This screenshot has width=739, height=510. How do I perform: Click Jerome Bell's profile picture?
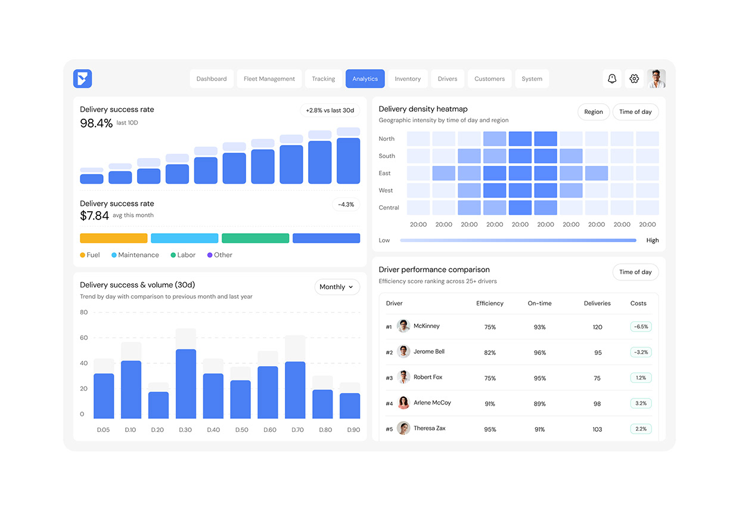click(x=403, y=351)
